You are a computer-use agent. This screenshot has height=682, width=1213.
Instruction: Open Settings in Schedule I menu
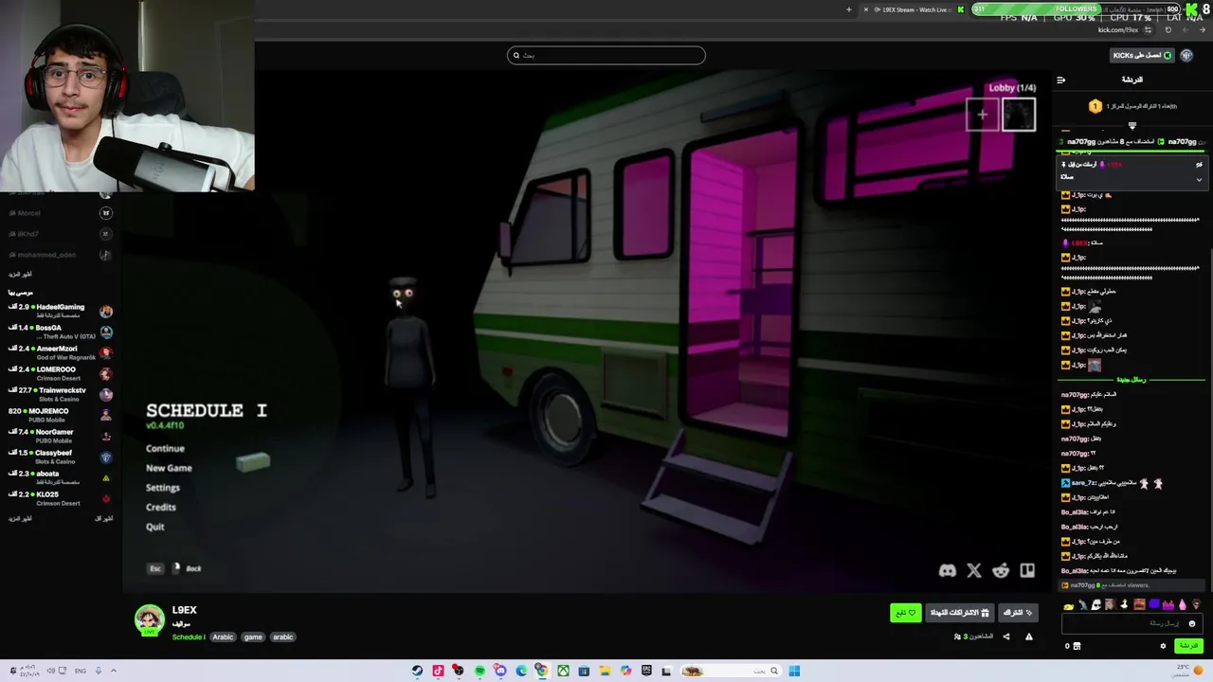pyautogui.click(x=163, y=488)
